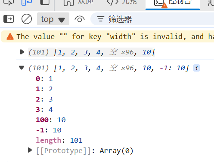The width and height of the screenshot is (214, 162).
Task: Select the '-1: 10' property row
Action: coord(49,130)
